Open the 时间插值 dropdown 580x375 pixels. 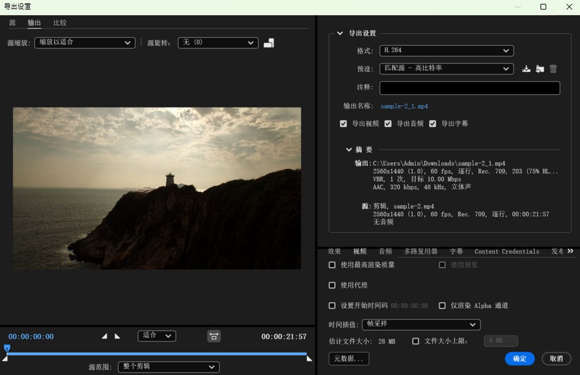tap(421, 325)
